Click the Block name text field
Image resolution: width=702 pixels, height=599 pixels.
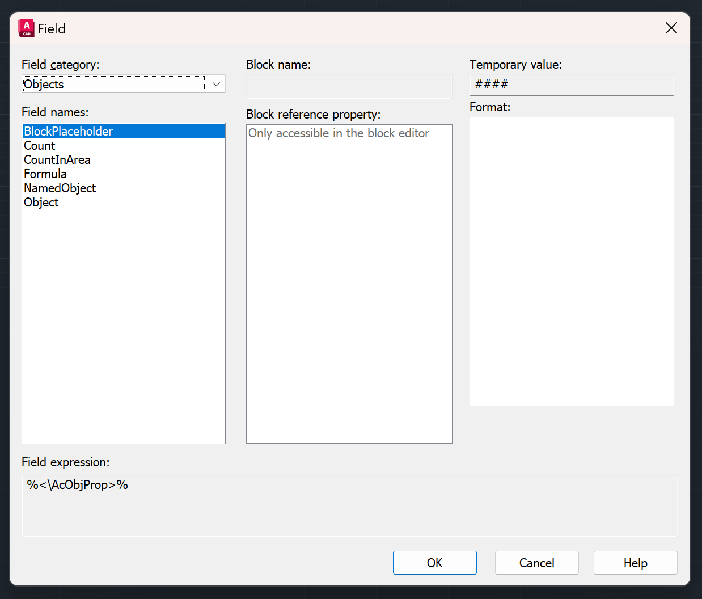(349, 87)
